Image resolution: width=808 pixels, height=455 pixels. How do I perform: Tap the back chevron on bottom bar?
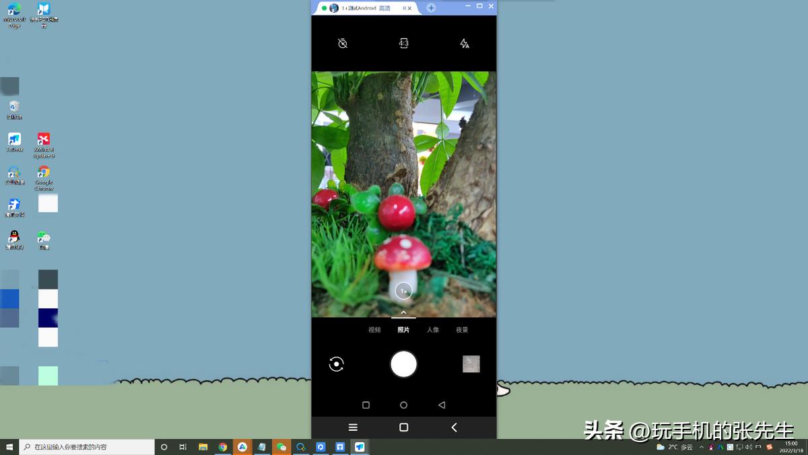tap(453, 427)
